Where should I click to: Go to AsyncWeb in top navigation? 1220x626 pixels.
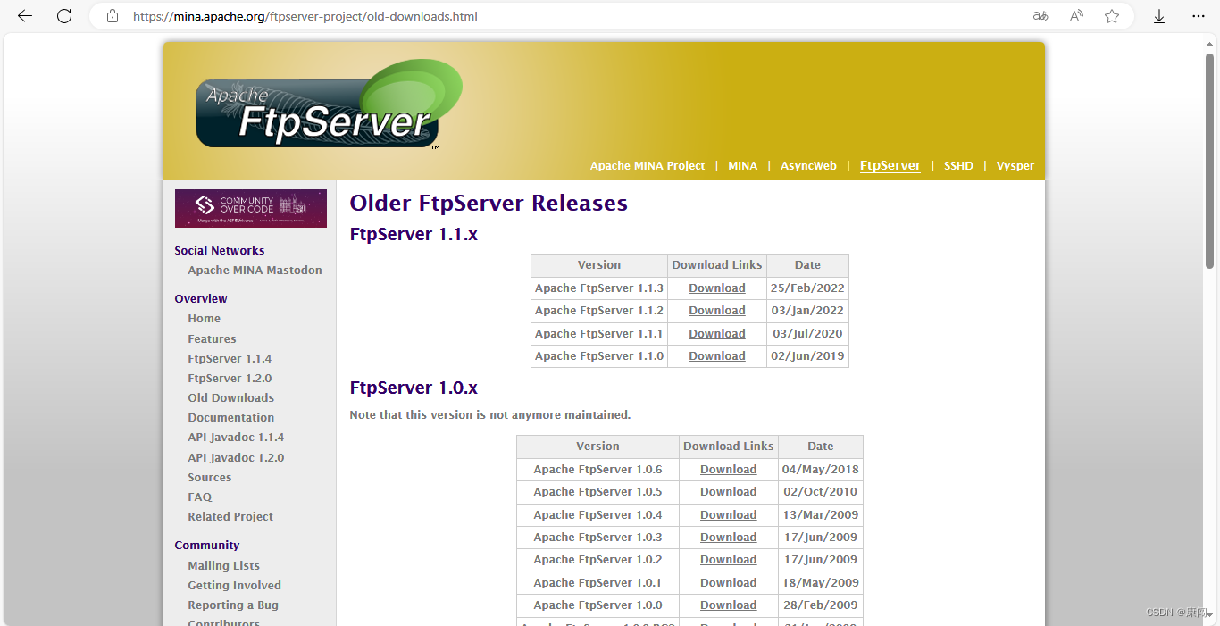tap(808, 166)
